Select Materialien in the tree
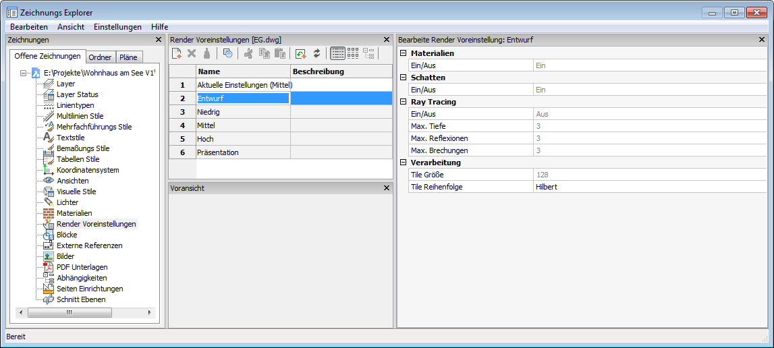The height and width of the screenshot is (348, 774). coord(74,213)
